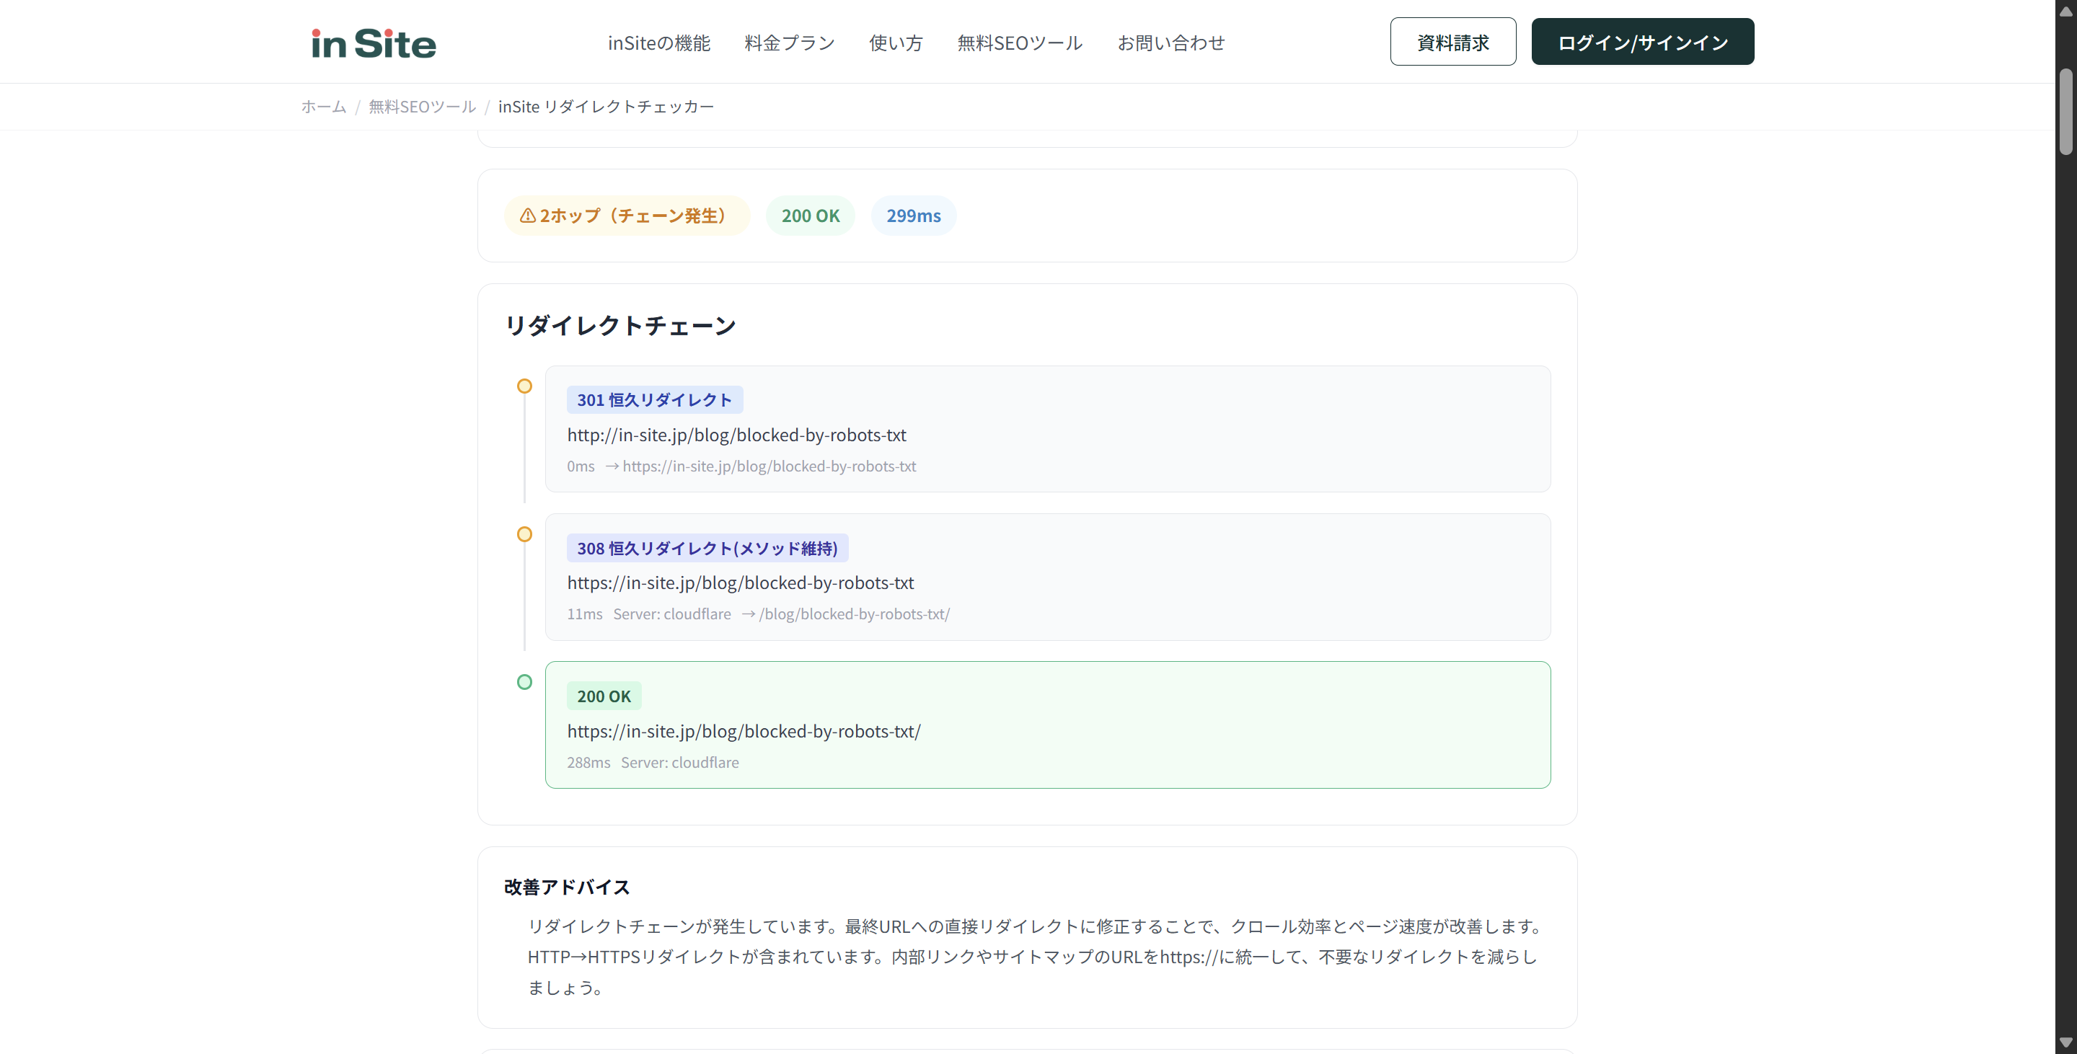Click the scrollbar down arrow
This screenshot has height=1054, width=2077.
click(2066, 1042)
